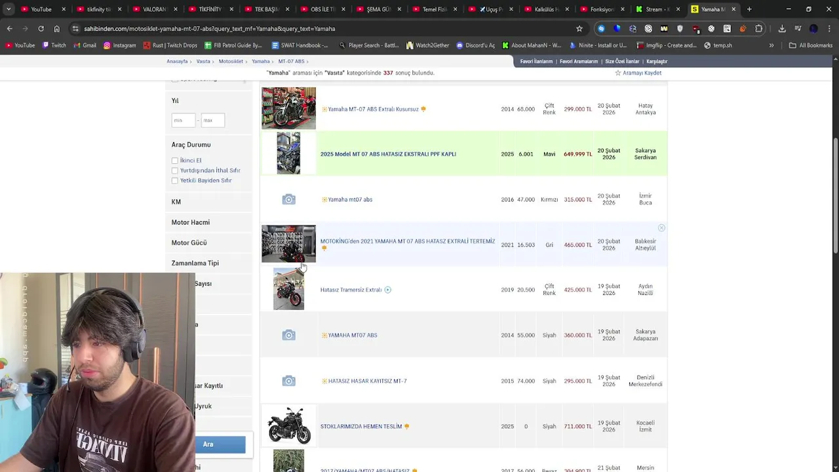Viewport: 839px width, 472px height.
Task: Open the HATASIZ HASAR KAYITSIZ MT-7 listing
Action: tap(367, 381)
